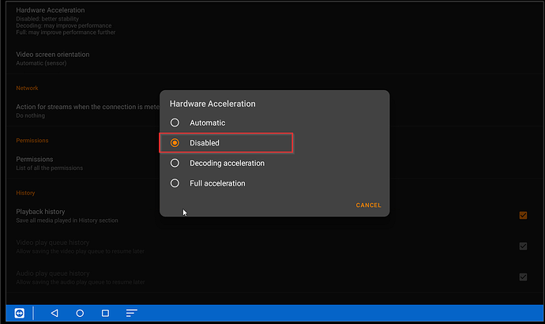
Task: Enable the Full acceleration option
Action: [175, 183]
